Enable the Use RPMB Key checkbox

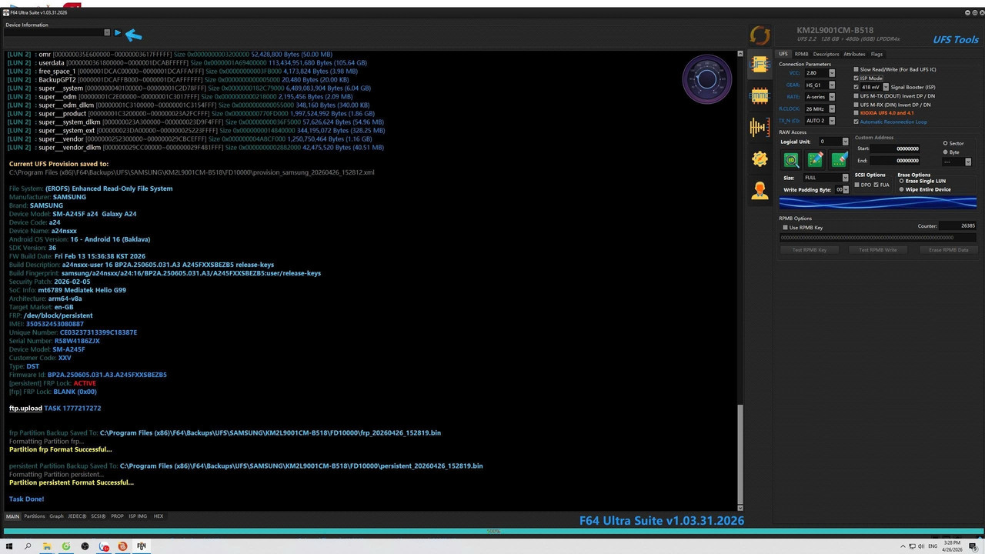pos(785,227)
